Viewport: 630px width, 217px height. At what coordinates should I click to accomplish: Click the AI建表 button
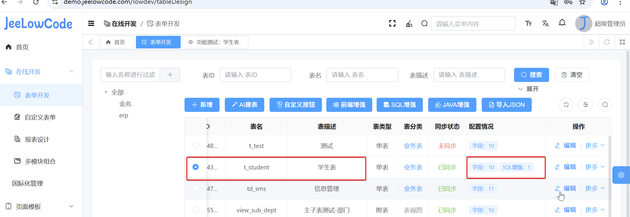[244, 105]
